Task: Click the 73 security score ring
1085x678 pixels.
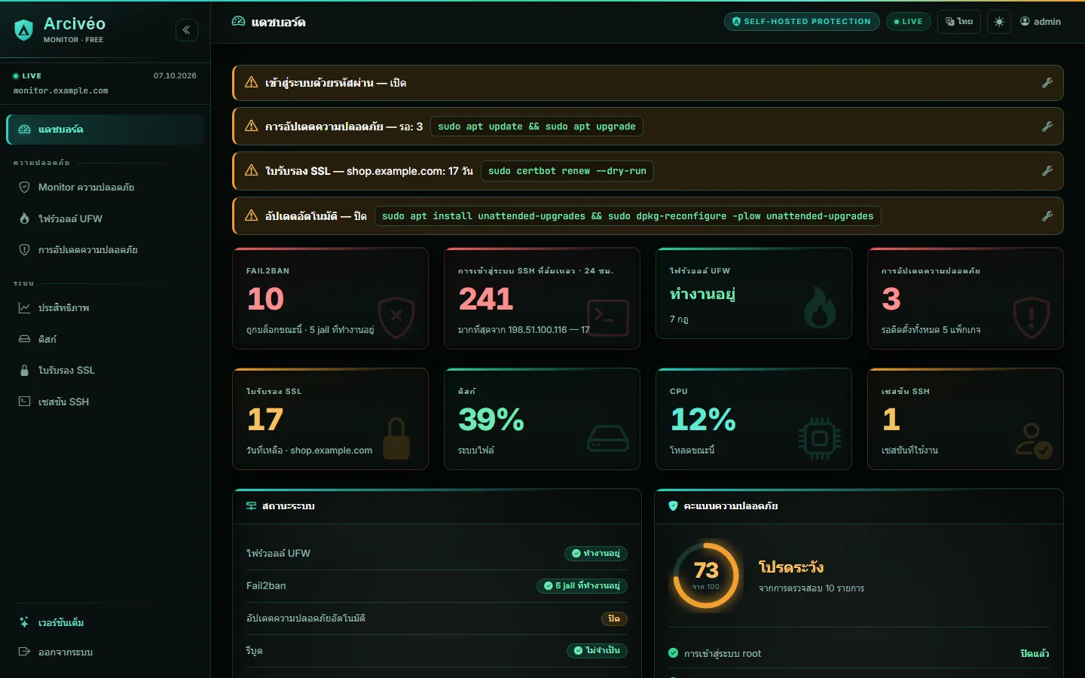Action: pyautogui.click(x=706, y=576)
